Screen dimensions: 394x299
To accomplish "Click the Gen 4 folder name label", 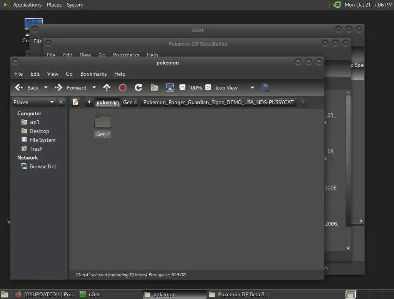I will pos(103,134).
